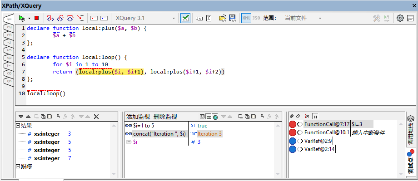
Task: Click the highlighted local:plus($i, $i+1) call in editor
Action: coord(111,72)
